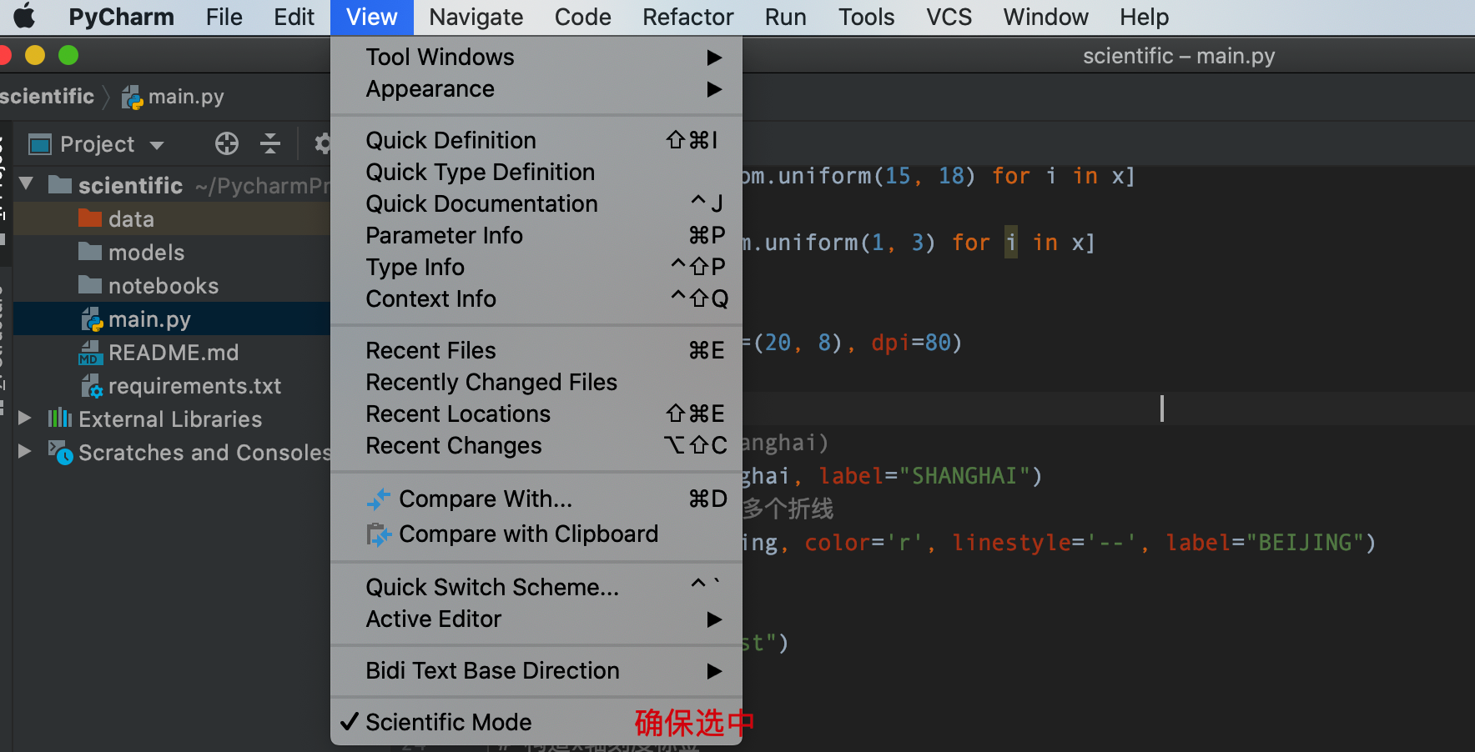1475x752 pixels.
Task: Open the Refactor menu
Action: [x=687, y=17]
